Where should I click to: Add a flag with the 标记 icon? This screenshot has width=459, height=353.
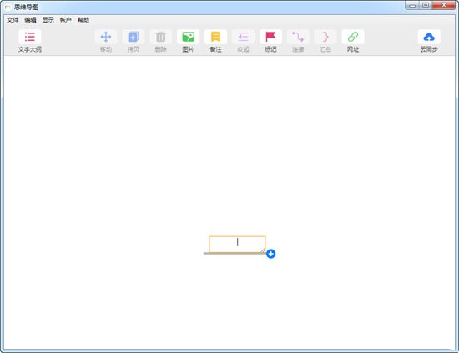270,38
